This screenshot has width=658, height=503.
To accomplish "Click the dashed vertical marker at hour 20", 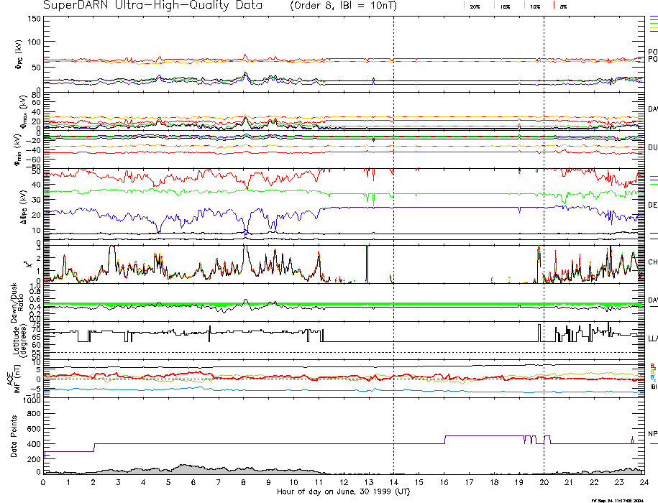I will click(x=544, y=216).
